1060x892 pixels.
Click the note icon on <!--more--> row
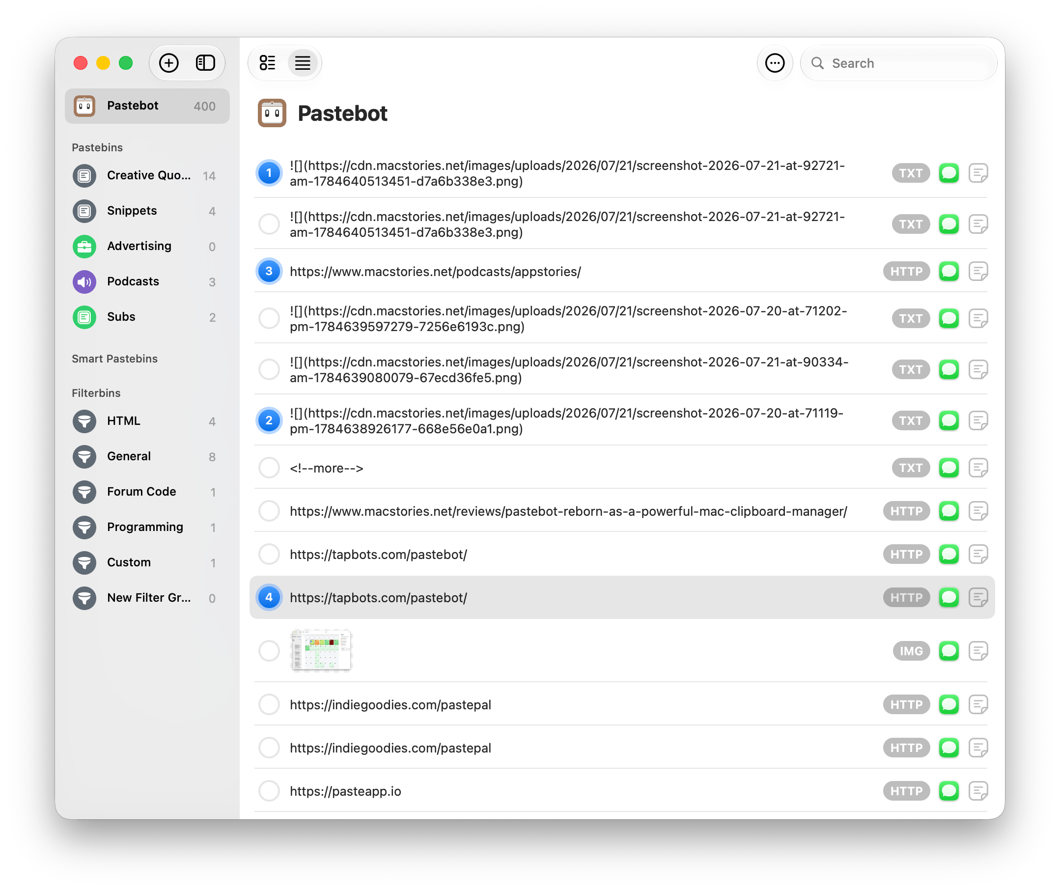coord(978,468)
